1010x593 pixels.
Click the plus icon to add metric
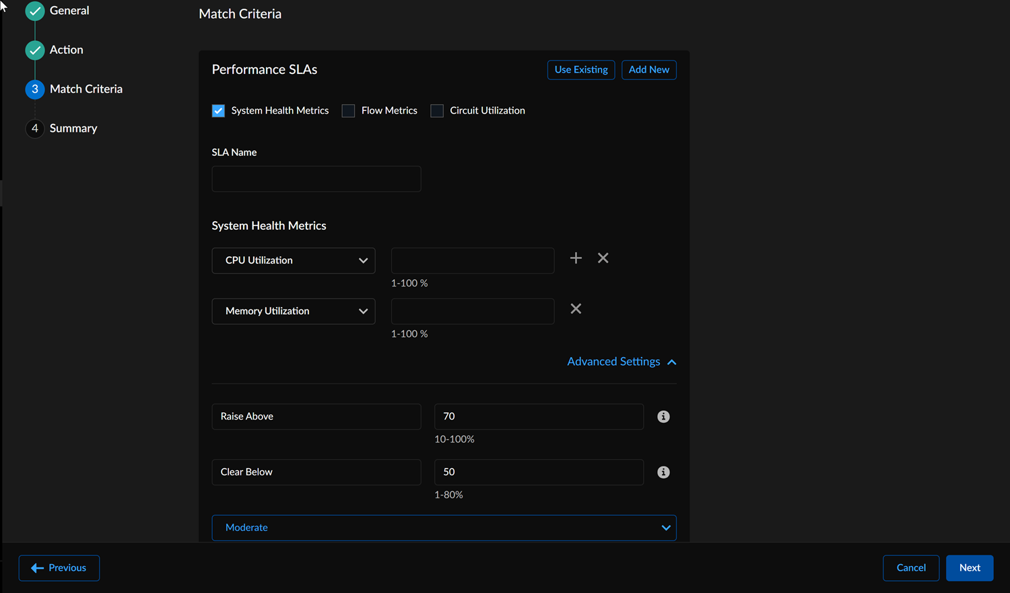576,258
